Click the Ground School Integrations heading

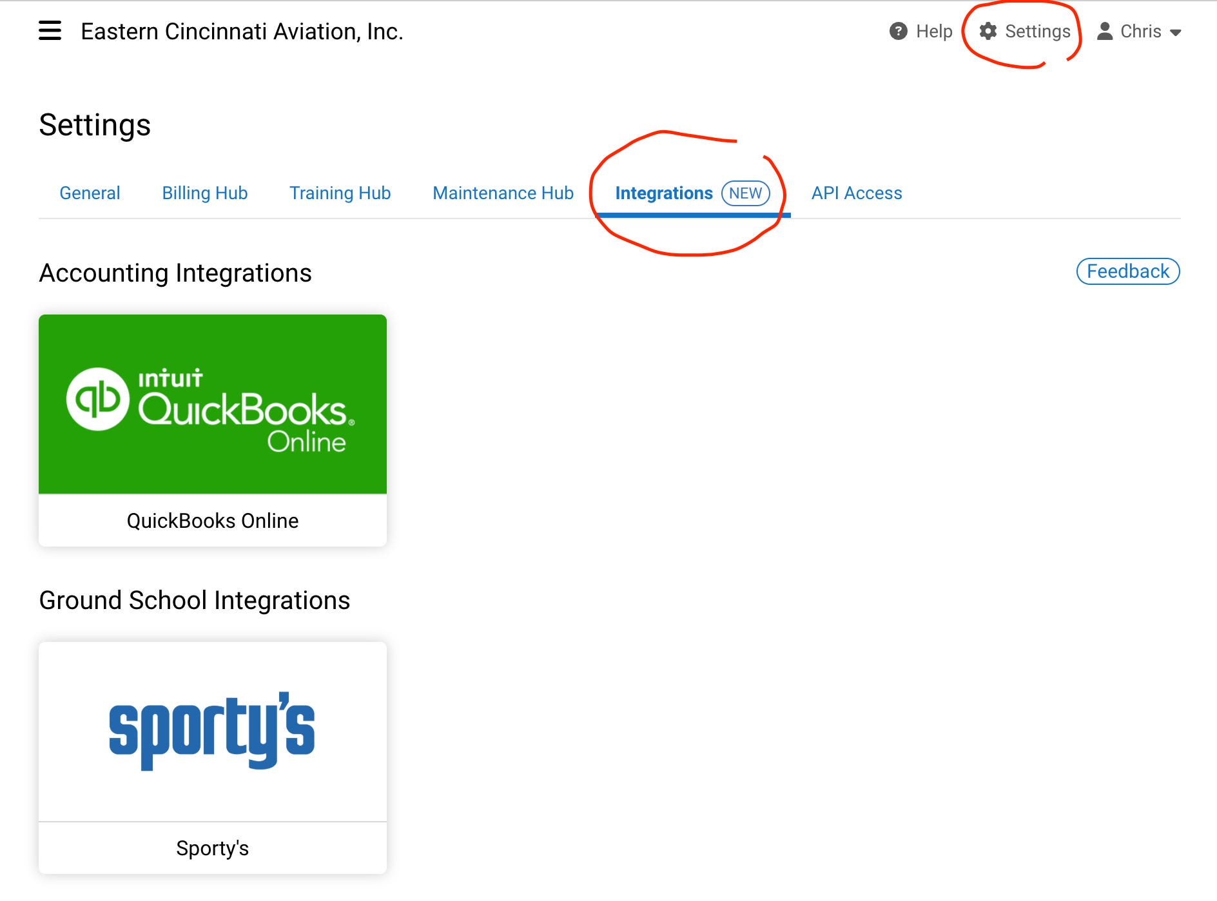click(x=195, y=601)
